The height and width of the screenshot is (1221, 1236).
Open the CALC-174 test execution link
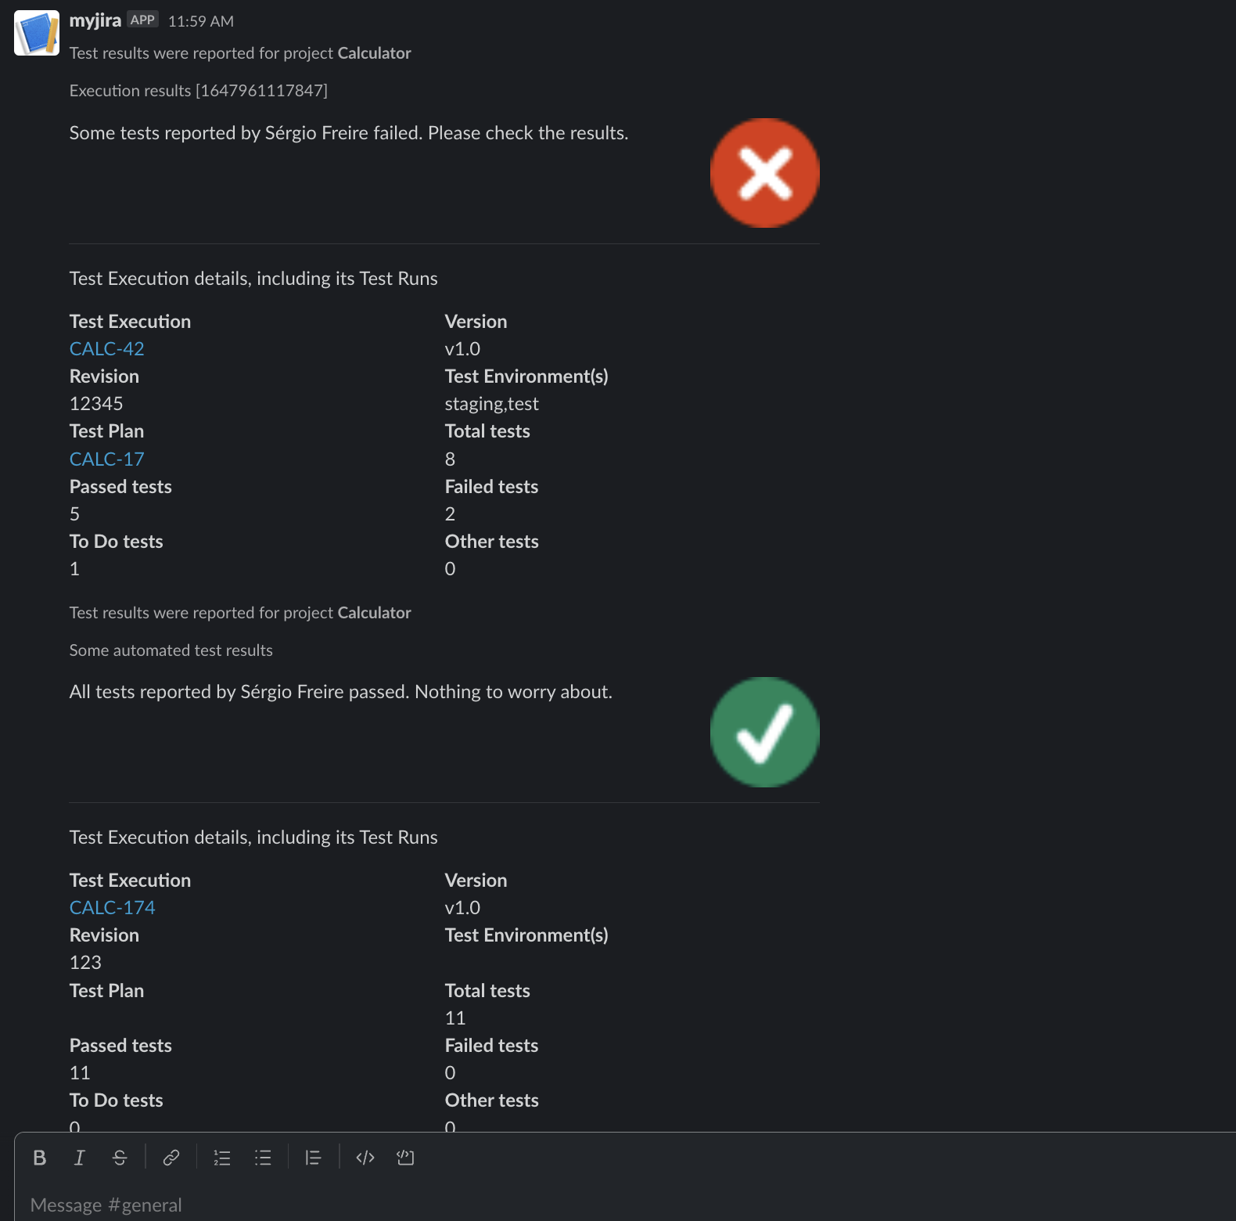click(x=113, y=908)
